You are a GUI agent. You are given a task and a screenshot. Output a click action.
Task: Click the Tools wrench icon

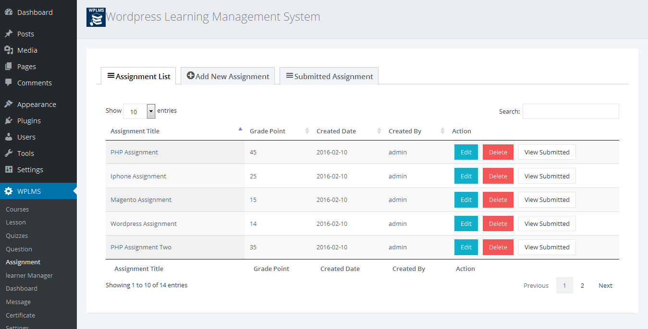tap(9, 153)
